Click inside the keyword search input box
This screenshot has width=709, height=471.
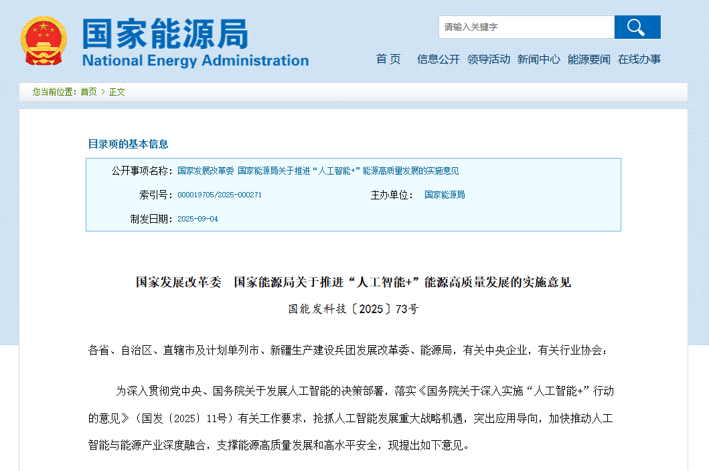pyautogui.click(x=526, y=27)
